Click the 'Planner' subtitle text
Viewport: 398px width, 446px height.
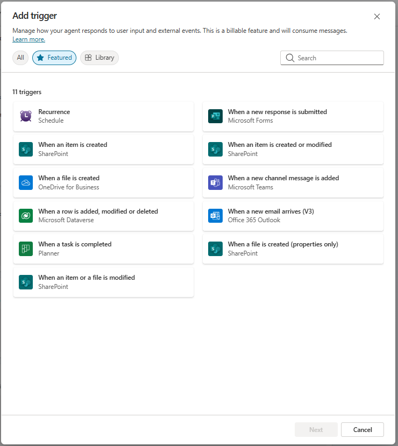(49, 253)
